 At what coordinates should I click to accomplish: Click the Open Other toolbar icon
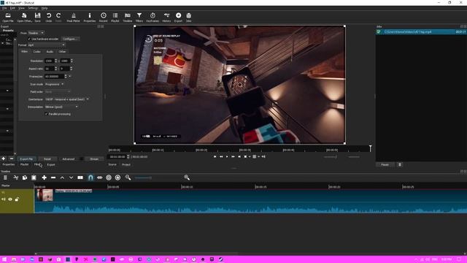point(24,18)
